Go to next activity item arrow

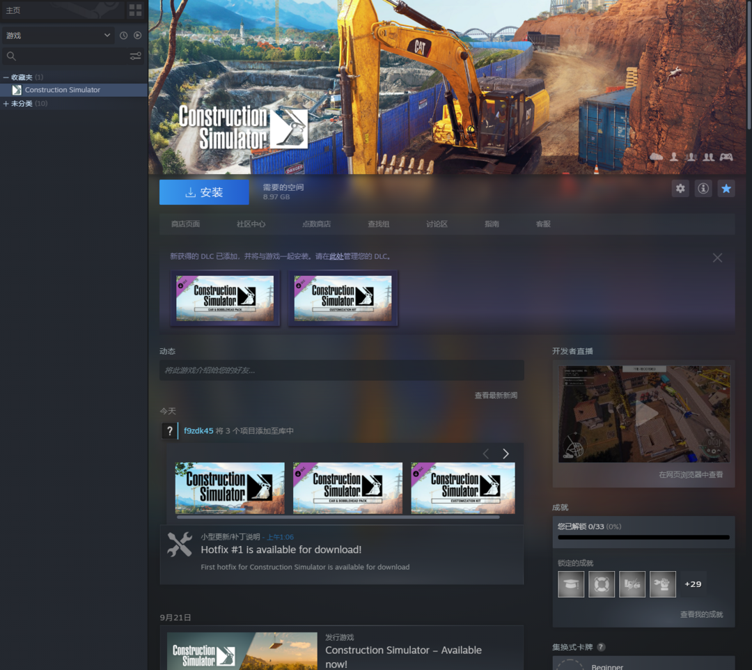tap(506, 453)
